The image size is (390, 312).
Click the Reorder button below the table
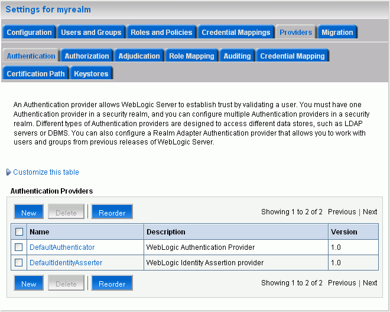tap(112, 283)
